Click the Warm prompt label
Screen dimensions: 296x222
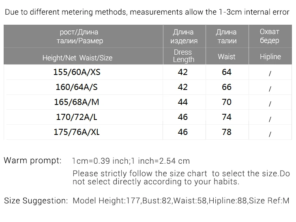[33, 161]
